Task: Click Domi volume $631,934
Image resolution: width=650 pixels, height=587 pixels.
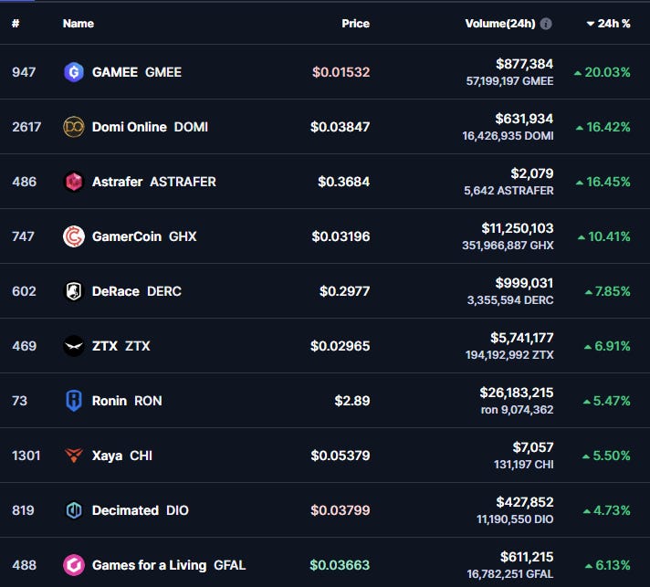Action: click(x=524, y=119)
